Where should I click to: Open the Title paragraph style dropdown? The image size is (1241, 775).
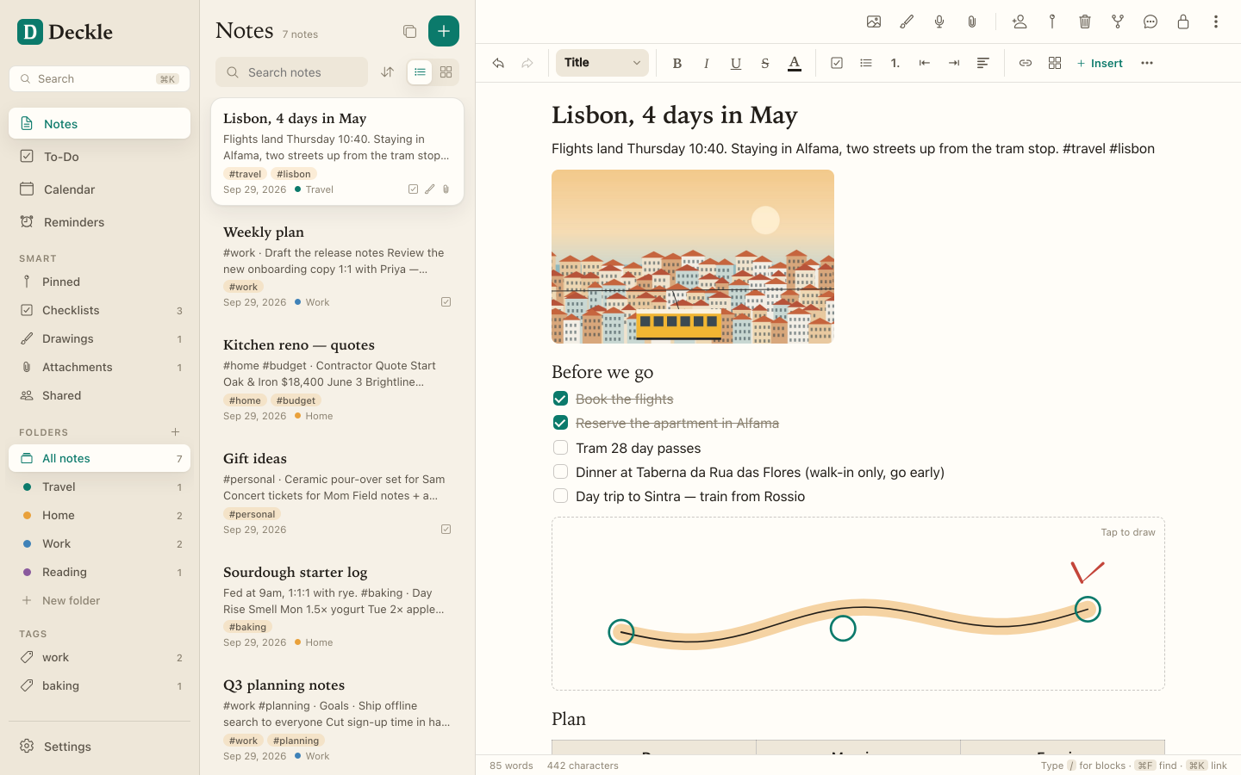[x=602, y=63]
